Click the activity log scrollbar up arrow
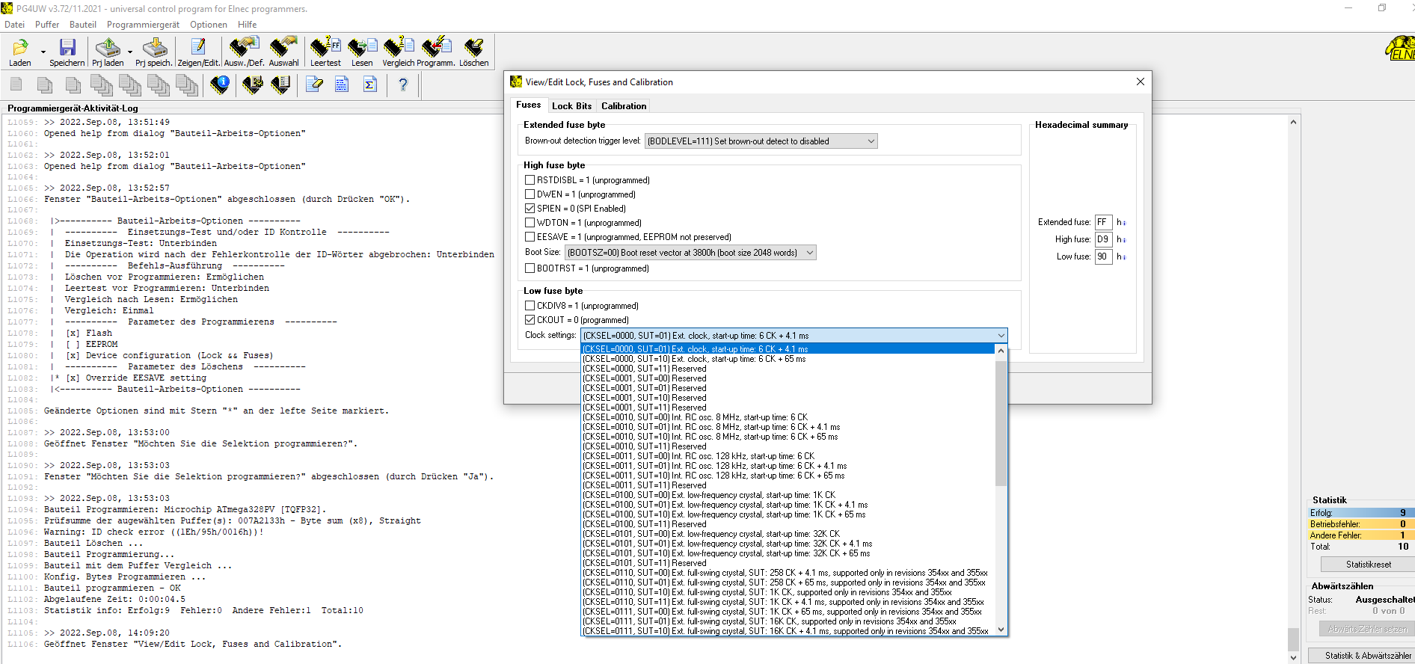The height and width of the screenshot is (664, 1415). (1293, 122)
